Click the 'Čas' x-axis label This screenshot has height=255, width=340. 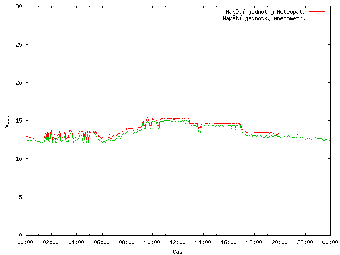(x=177, y=251)
